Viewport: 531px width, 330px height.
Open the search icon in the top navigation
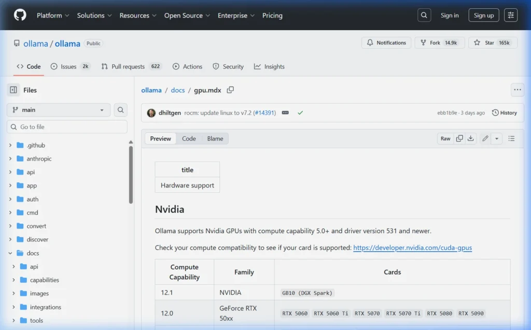(424, 15)
